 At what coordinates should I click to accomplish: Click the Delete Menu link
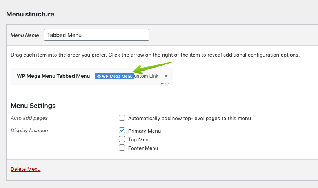point(25,169)
